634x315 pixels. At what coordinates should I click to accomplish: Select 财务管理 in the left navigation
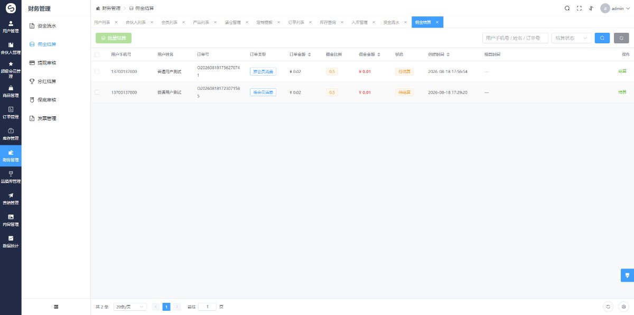(x=11, y=156)
